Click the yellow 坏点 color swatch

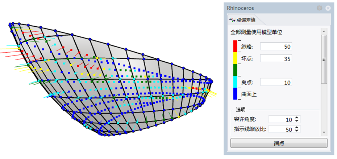coord(235,58)
